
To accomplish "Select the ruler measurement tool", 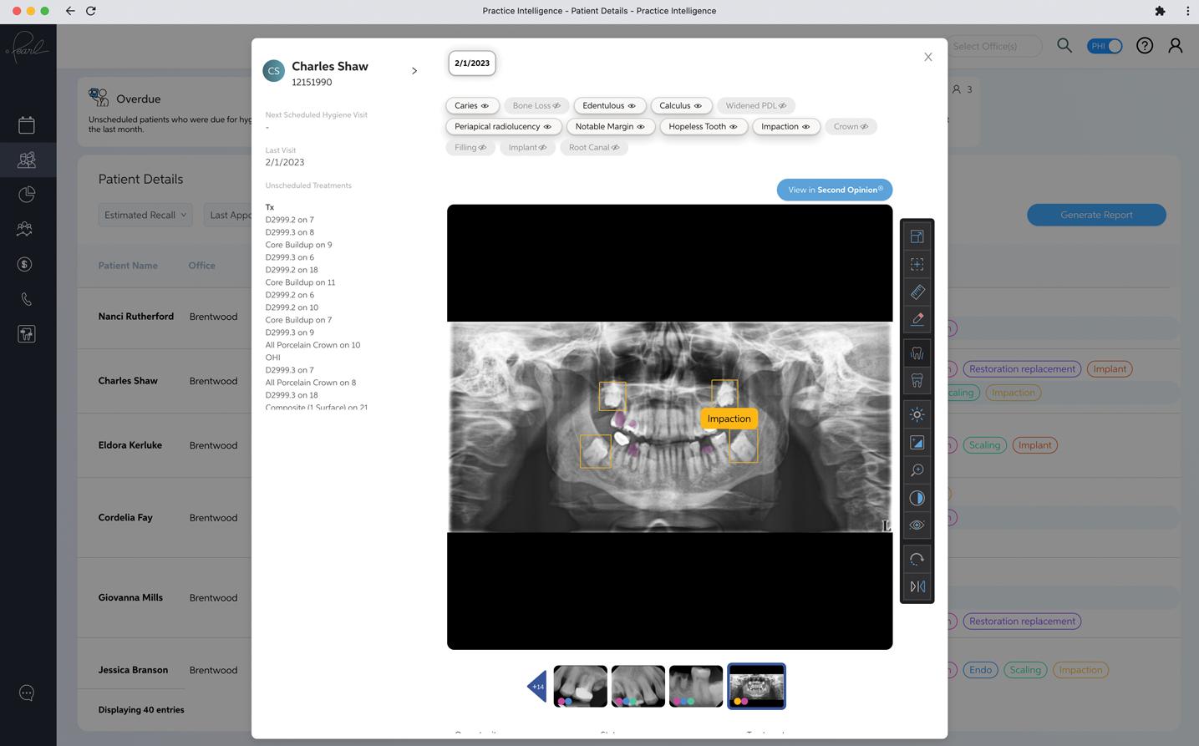I will [x=917, y=292].
